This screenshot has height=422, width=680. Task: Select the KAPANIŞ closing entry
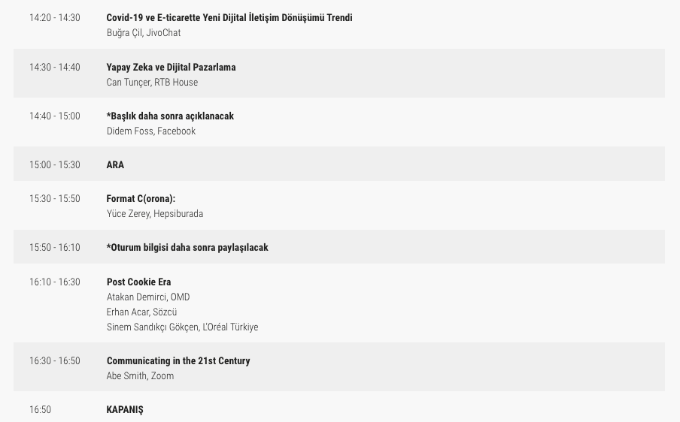tap(125, 409)
